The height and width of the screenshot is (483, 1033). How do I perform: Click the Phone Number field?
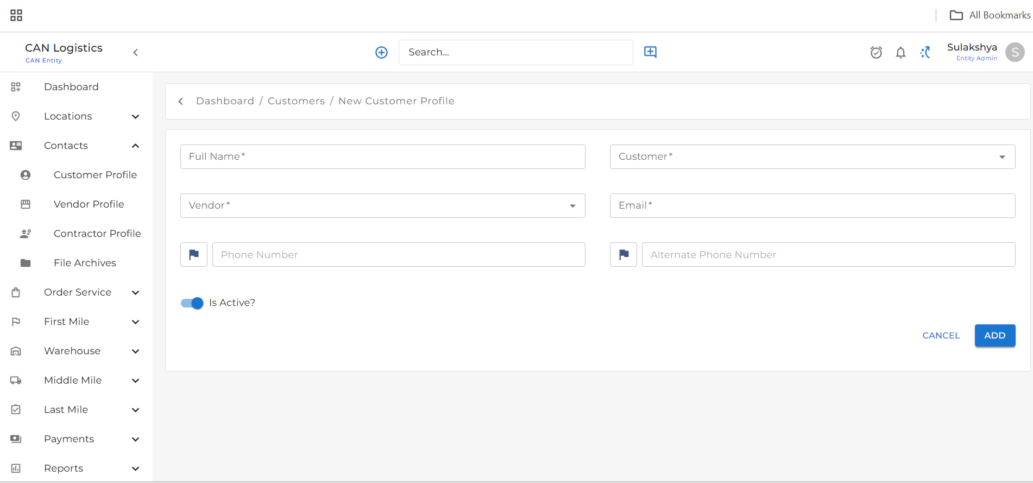399,254
